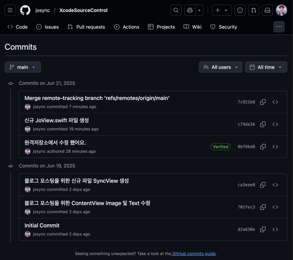Switch to the Actions tab

tap(127, 27)
